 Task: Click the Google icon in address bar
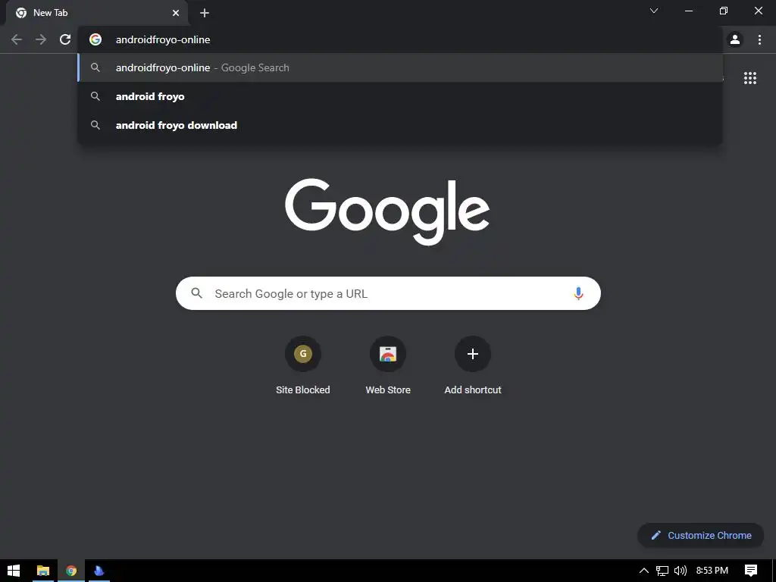point(95,39)
